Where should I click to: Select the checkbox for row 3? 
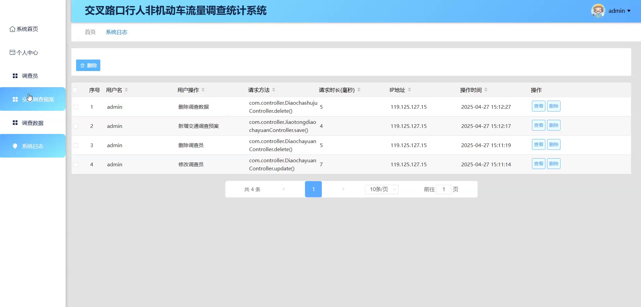coord(76,145)
